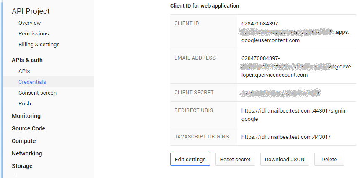Expand the Networking section

pyautogui.click(x=27, y=153)
